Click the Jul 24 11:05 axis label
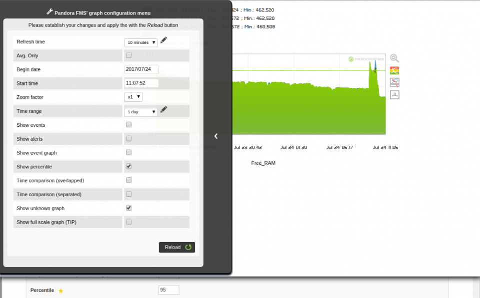The image size is (480, 298). point(385,147)
